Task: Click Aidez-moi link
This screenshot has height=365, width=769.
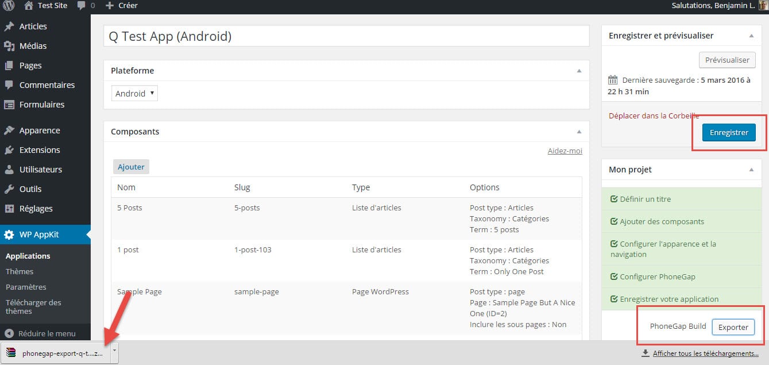Action: [565, 151]
